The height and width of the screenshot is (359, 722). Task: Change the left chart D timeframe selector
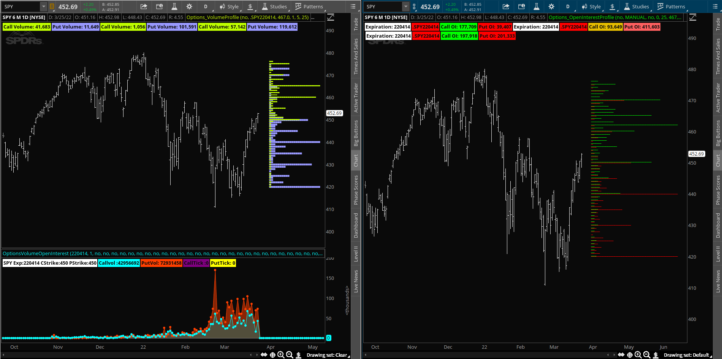click(206, 6)
